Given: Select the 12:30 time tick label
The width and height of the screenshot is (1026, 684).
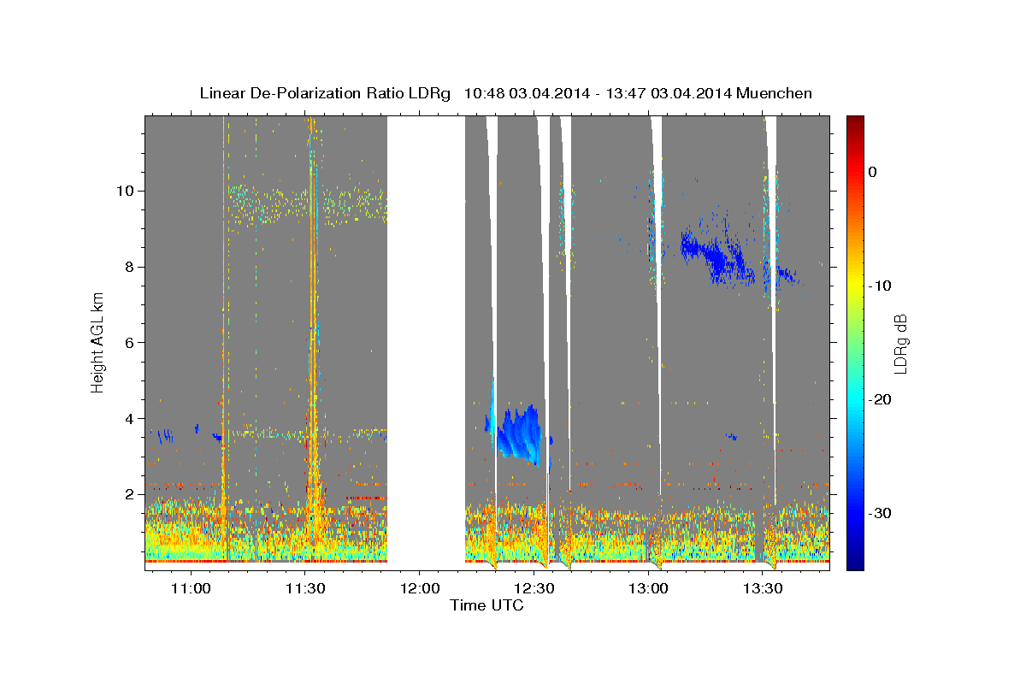Looking at the screenshot, I should (534, 588).
